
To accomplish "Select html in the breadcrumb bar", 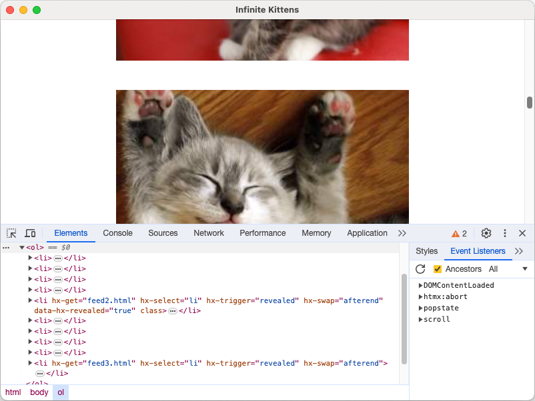I will (12, 392).
